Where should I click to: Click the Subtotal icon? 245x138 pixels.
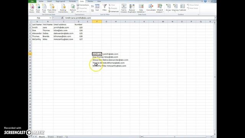183,8
